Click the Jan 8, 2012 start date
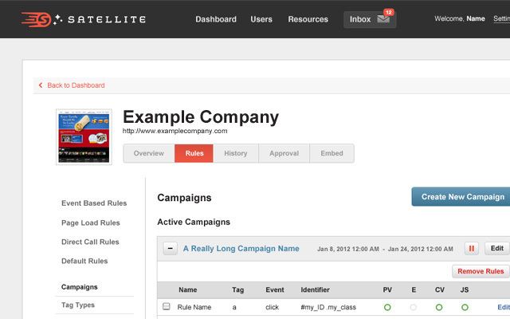This screenshot has height=319, width=510. [348, 249]
